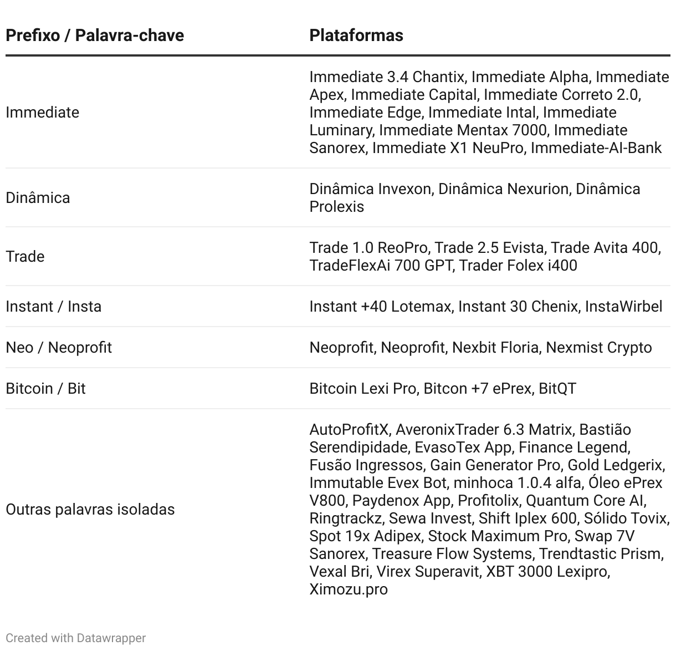This screenshot has height=651, width=676.
Task: Select the 'Trade' prefix cell
Action: click(x=25, y=257)
